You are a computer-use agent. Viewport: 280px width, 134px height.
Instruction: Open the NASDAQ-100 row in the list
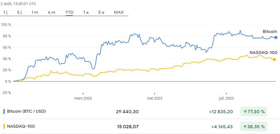point(21,126)
